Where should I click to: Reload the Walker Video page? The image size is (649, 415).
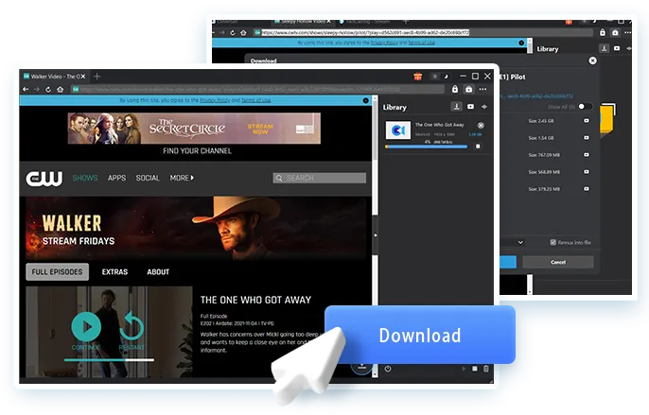(x=48, y=90)
